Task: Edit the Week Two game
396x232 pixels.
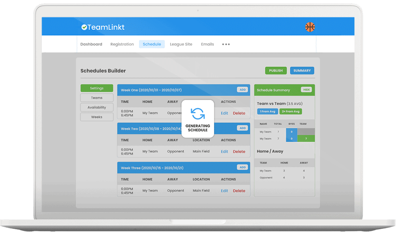Action: click(224, 152)
